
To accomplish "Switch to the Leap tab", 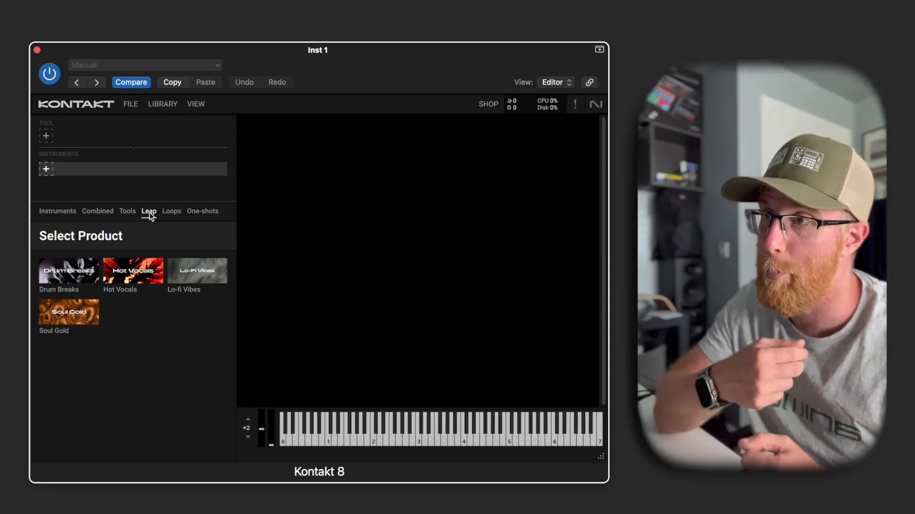I will [x=149, y=211].
